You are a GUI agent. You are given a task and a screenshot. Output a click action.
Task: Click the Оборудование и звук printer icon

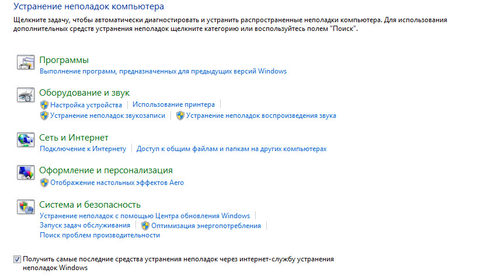(x=26, y=94)
